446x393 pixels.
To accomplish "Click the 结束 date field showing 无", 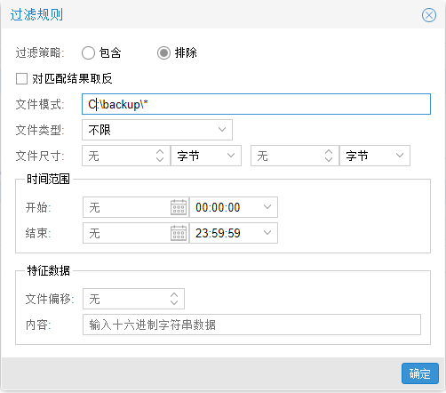I will 127,233.
